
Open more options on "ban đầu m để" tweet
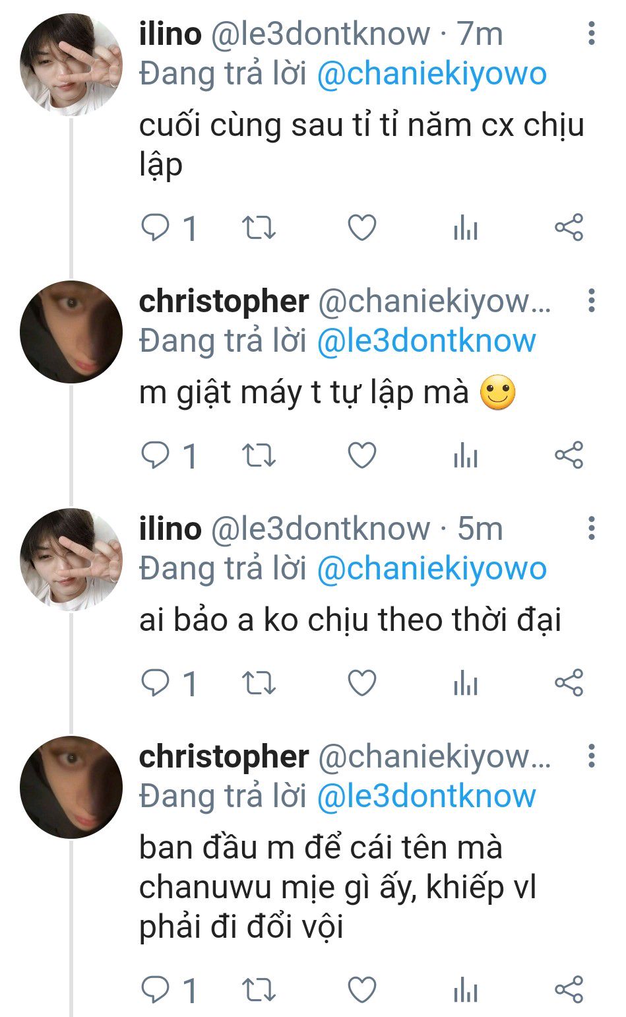(x=592, y=756)
